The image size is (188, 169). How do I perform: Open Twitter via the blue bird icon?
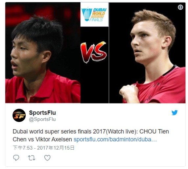pyautogui.click(x=175, y=113)
